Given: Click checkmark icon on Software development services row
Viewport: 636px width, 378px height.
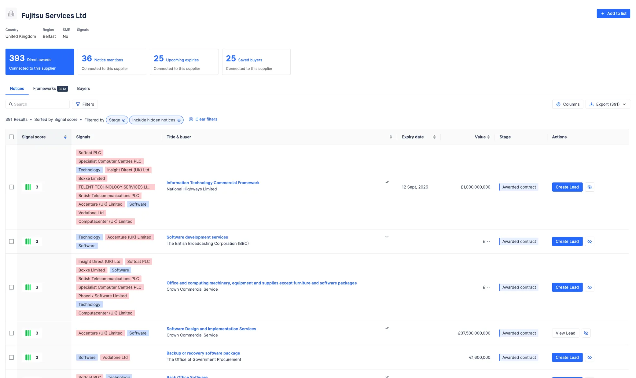Looking at the screenshot, I should [387, 237].
